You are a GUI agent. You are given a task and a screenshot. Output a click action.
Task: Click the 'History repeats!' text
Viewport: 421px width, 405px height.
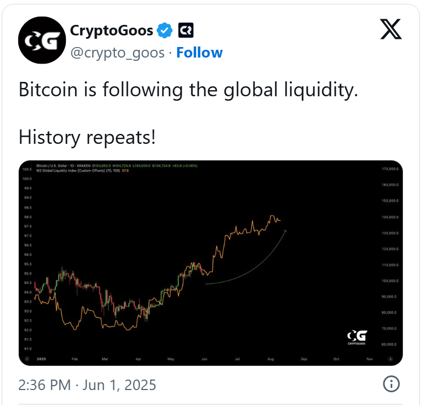[x=87, y=138]
